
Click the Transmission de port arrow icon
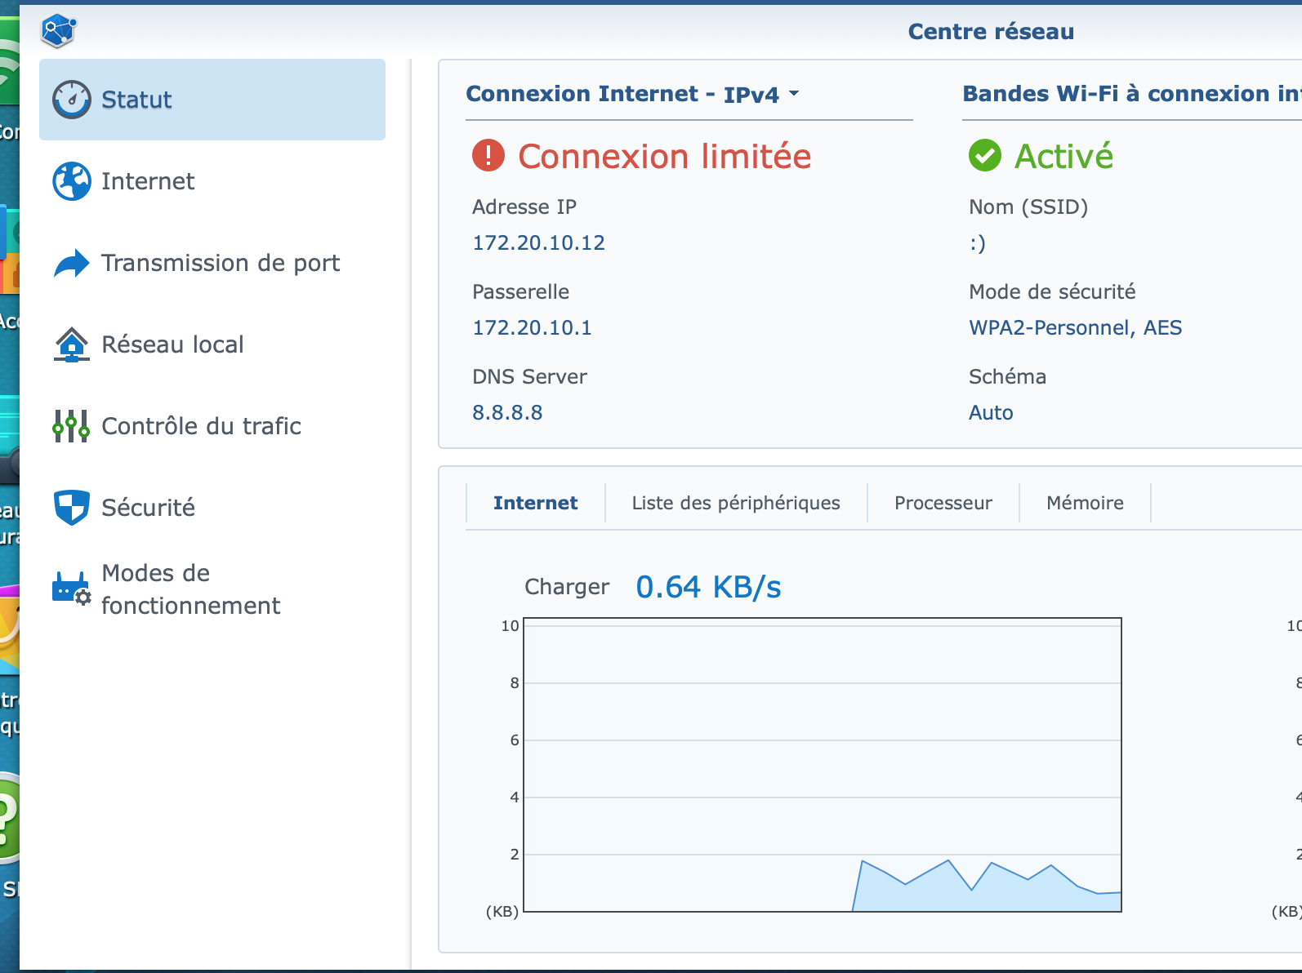(x=72, y=263)
